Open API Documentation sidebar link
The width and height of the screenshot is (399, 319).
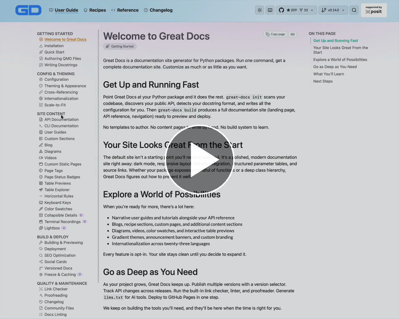click(61, 120)
